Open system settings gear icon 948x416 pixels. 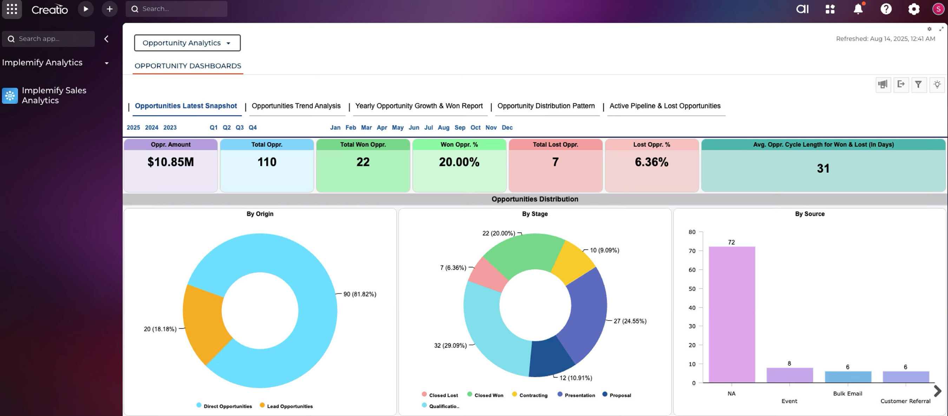(x=913, y=9)
